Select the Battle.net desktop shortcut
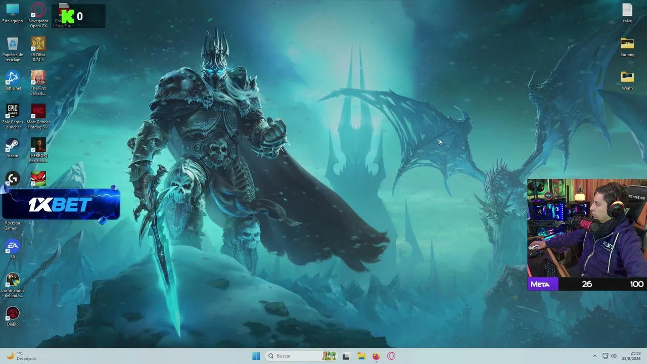 (x=13, y=81)
